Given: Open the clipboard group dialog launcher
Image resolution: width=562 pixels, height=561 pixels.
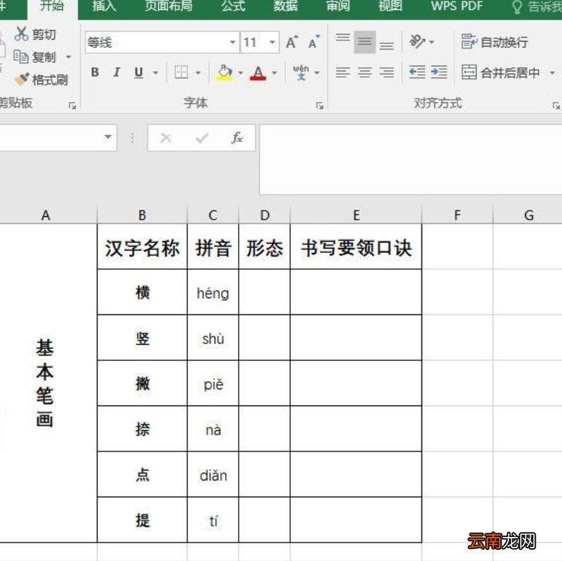Looking at the screenshot, I should tap(73, 105).
